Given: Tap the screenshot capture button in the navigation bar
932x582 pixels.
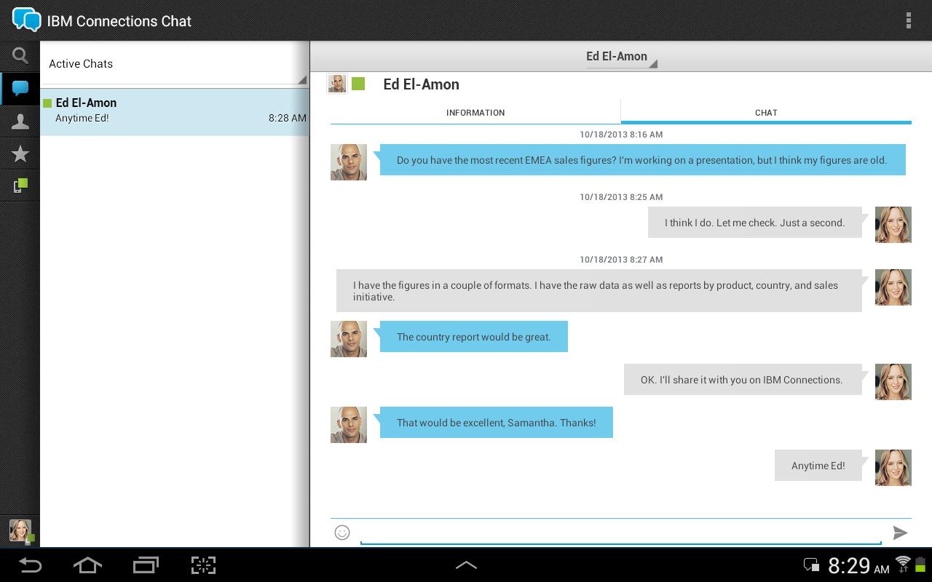Looking at the screenshot, I should (x=203, y=565).
